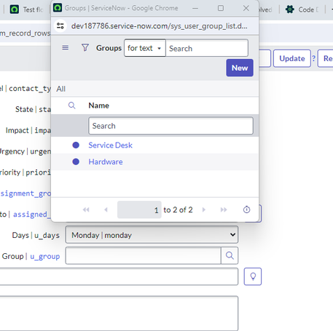The width and height of the screenshot is (333, 331).
Task: Click the text input left of lightbulb
Action: pos(119,276)
